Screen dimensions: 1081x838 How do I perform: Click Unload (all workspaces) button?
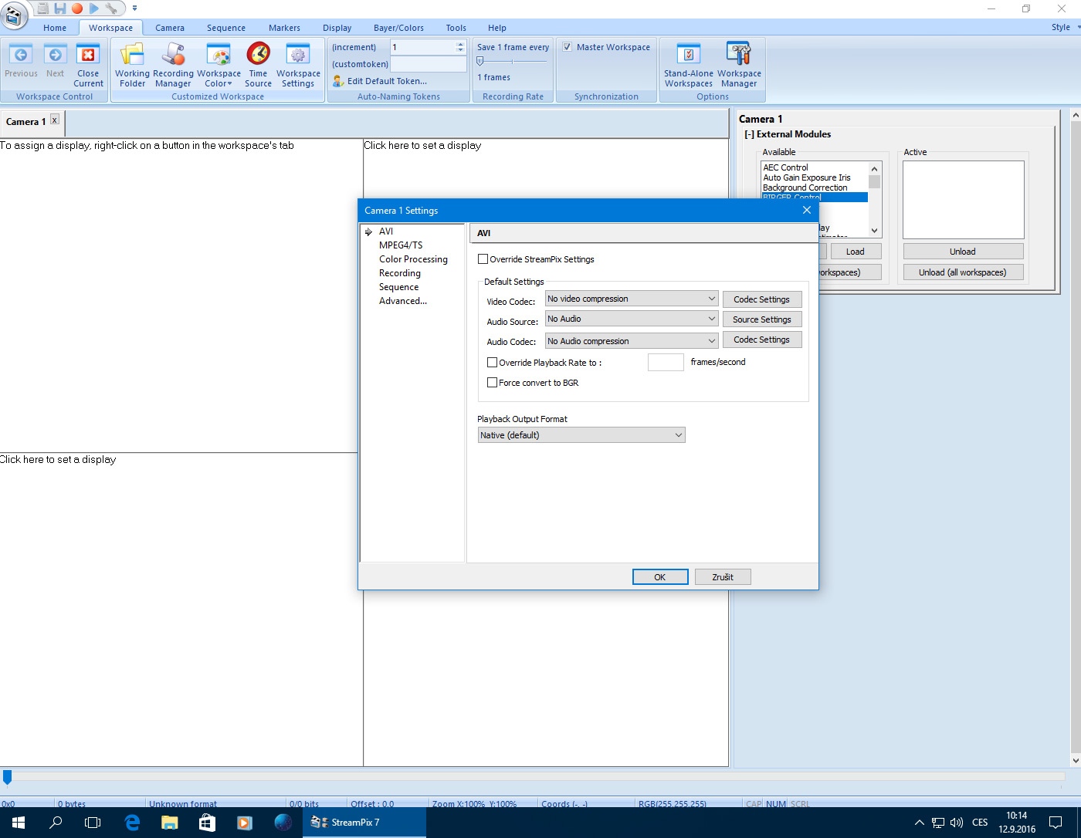pyautogui.click(x=963, y=272)
